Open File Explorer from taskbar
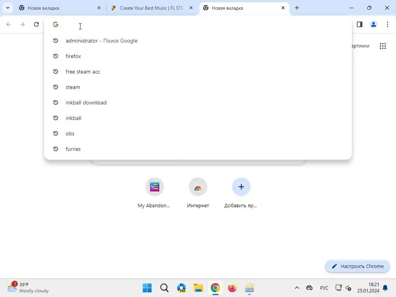Screen dimensions: 396x297 tap(198, 288)
